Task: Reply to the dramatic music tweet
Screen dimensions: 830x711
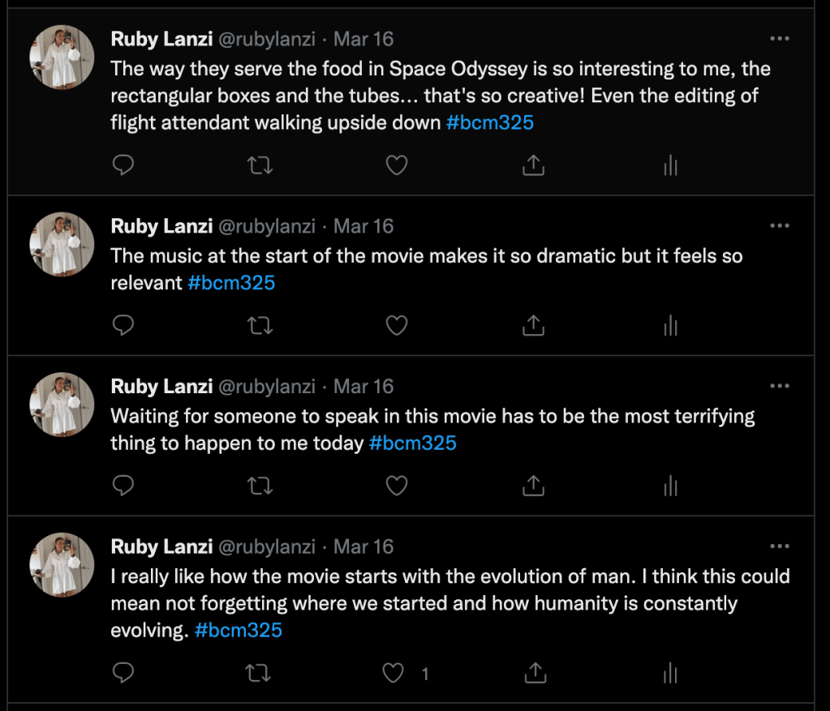Action: point(123,326)
